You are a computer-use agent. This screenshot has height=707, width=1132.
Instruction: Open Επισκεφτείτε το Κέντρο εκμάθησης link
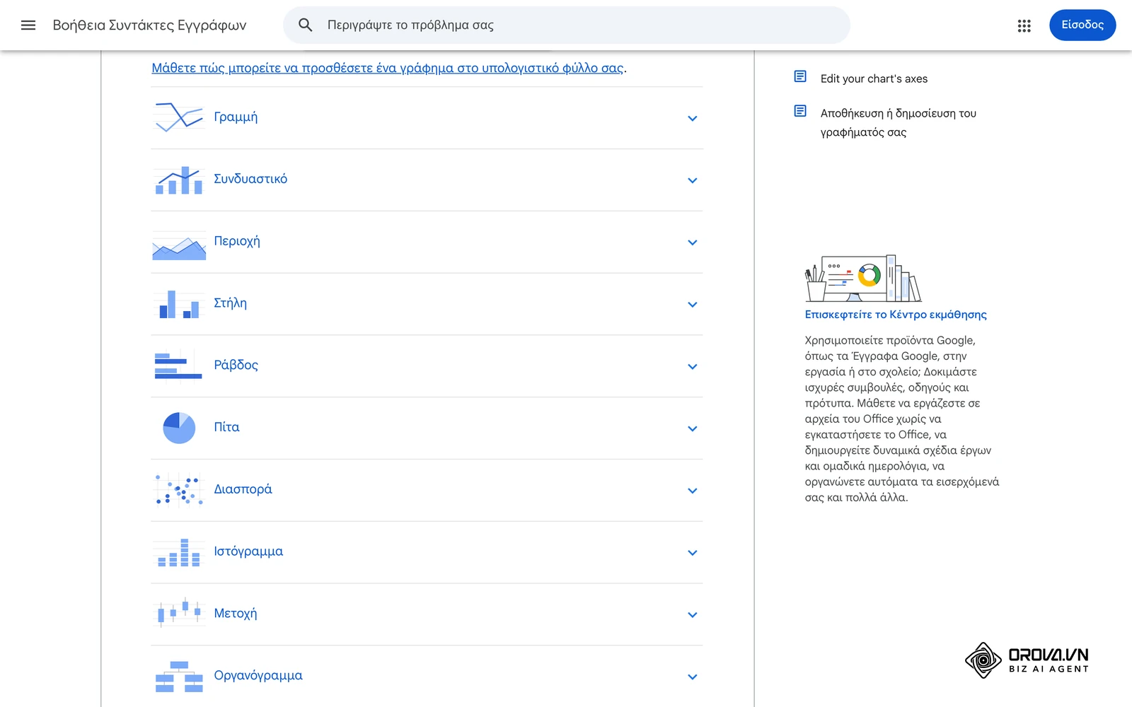point(896,315)
